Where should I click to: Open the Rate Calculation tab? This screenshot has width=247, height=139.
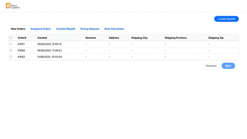(x=114, y=29)
